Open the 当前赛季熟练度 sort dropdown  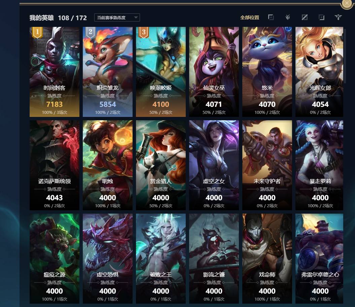tap(117, 17)
